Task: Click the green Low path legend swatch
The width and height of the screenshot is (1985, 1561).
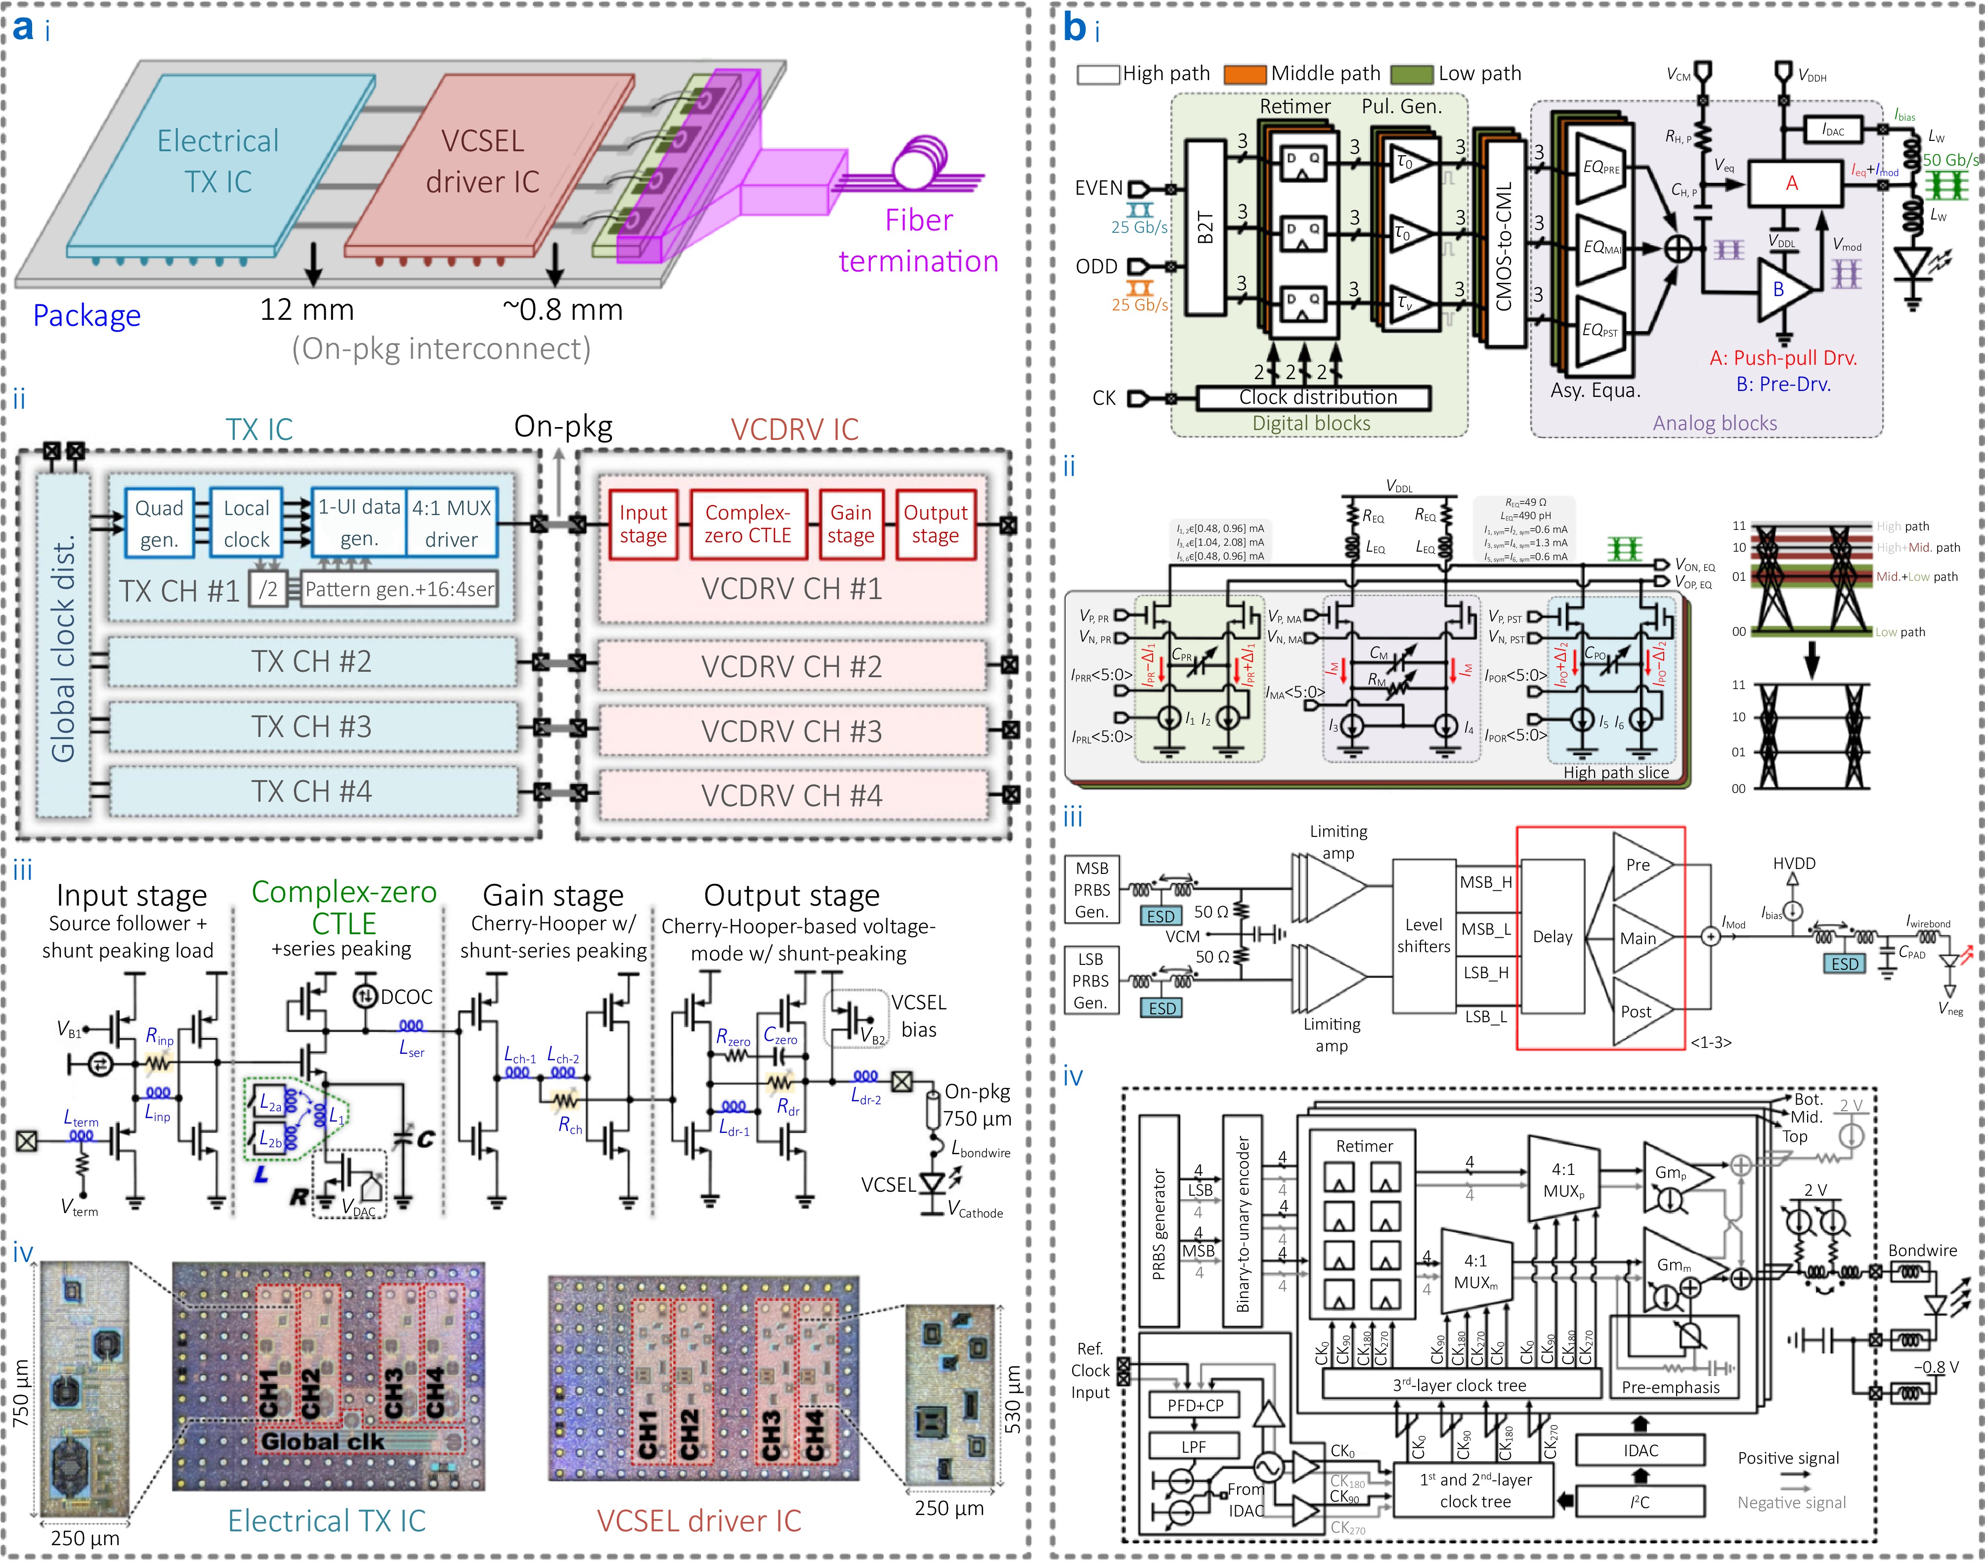Action: pos(1411,74)
